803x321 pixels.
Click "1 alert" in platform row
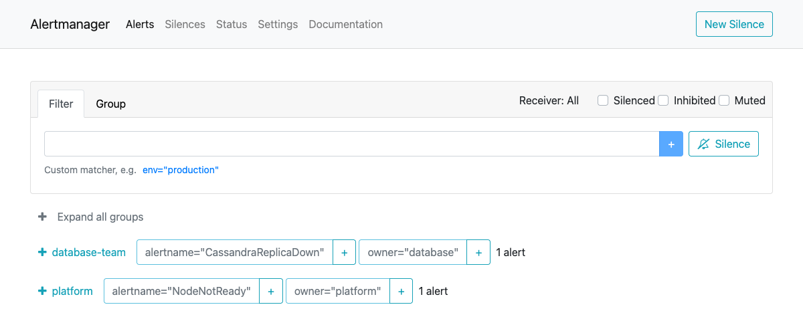433,291
